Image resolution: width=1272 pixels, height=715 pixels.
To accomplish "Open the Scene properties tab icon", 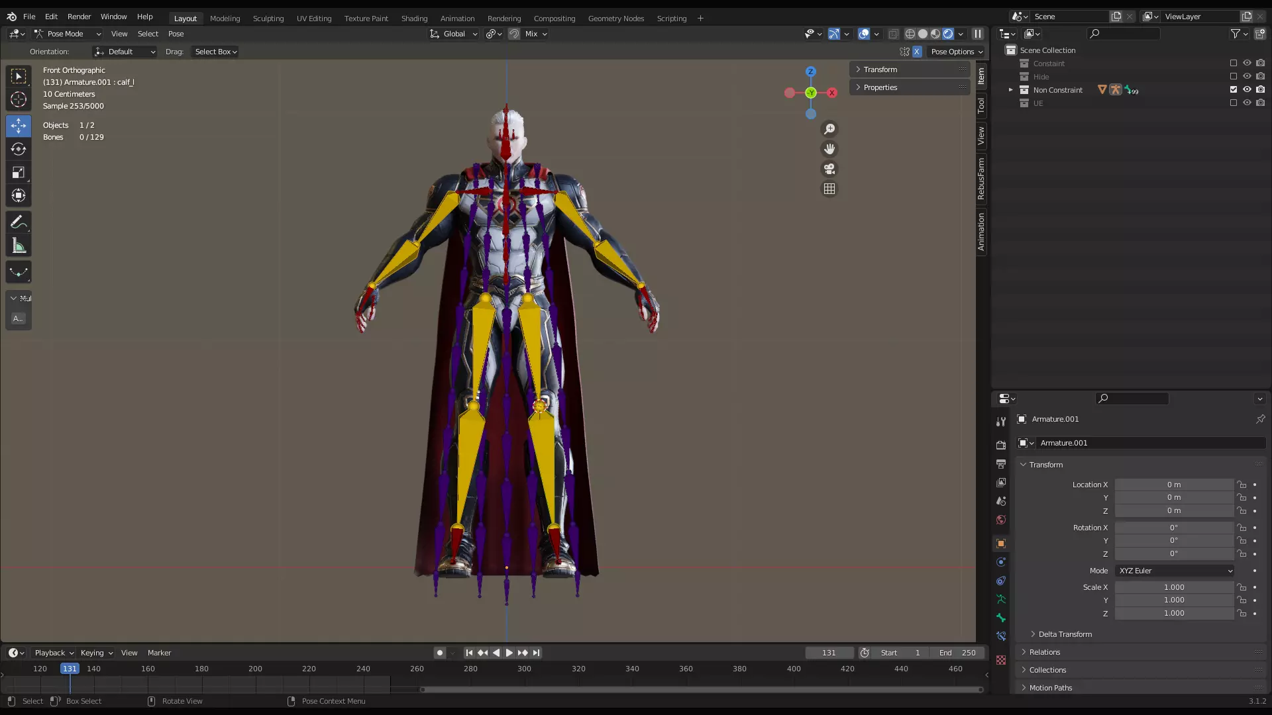I will click(x=1001, y=501).
